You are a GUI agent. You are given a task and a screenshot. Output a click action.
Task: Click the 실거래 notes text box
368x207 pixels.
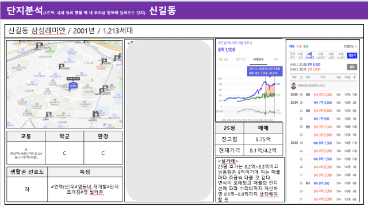[250, 180]
